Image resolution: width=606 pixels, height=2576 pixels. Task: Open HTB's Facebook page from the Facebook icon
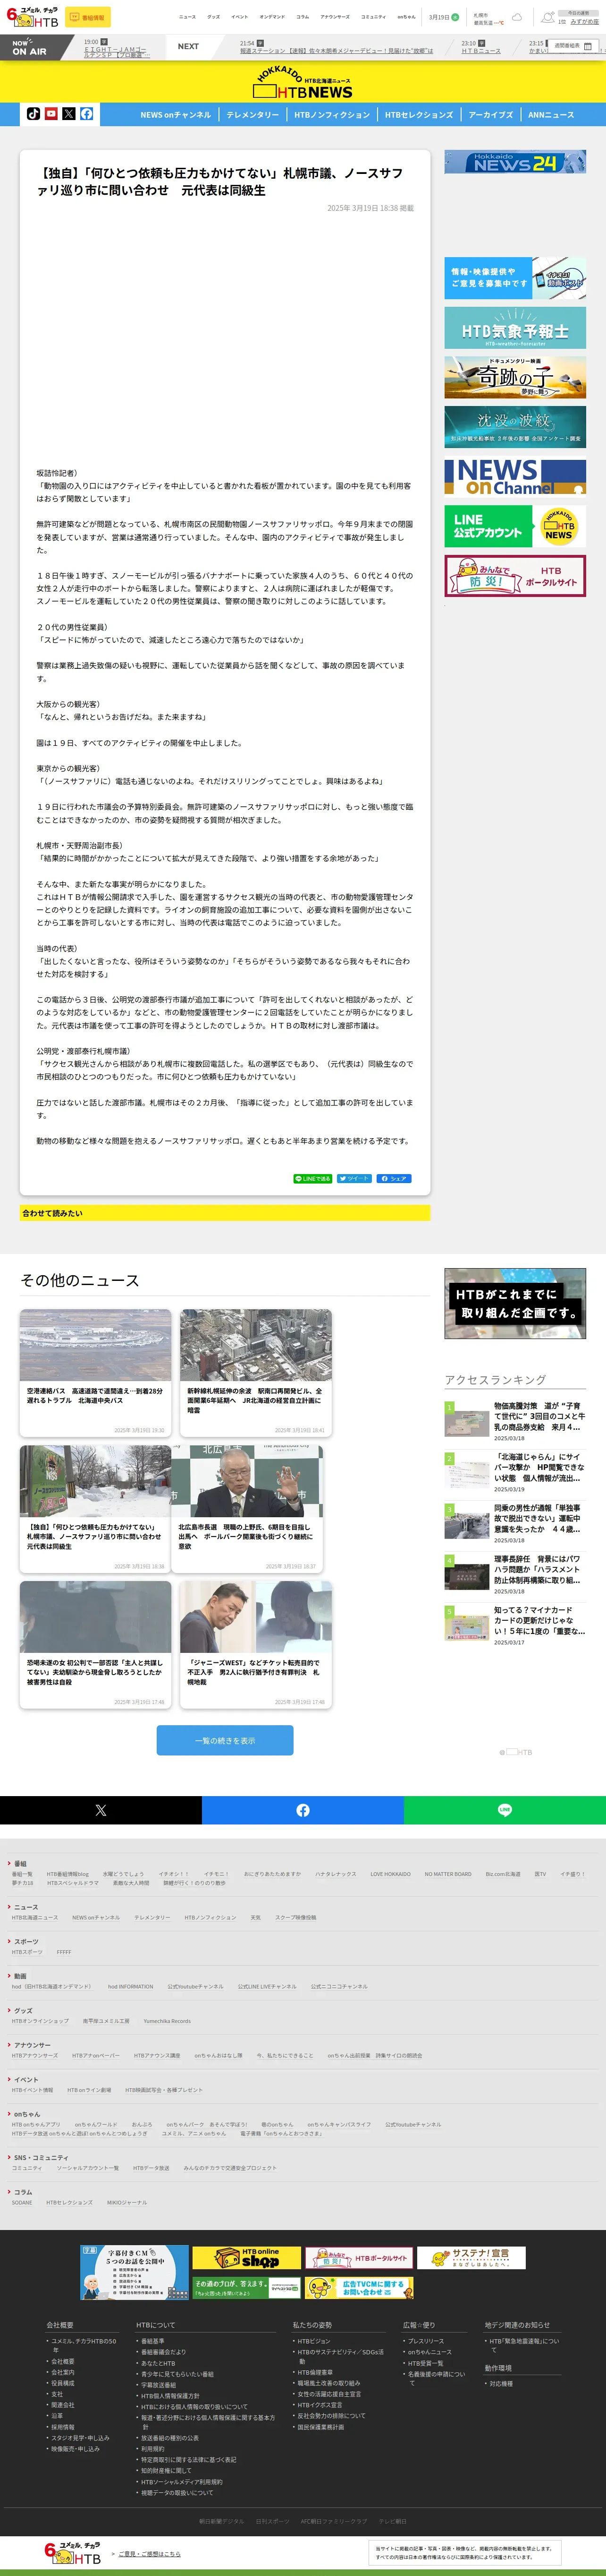(x=87, y=114)
